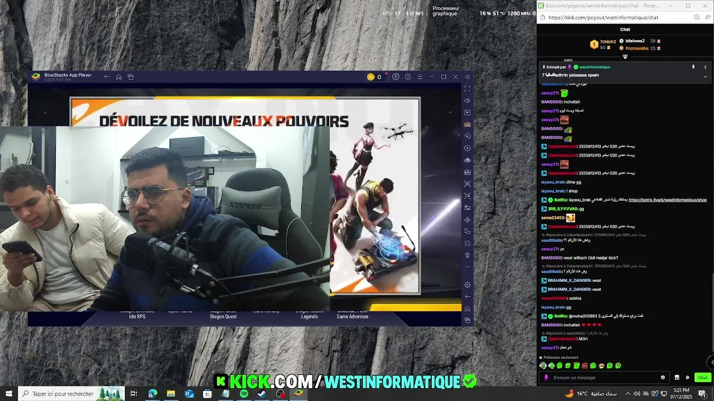This screenshot has width=714, height=401.
Task: Open 7chlch2 leaderboard profile
Action: click(x=607, y=41)
